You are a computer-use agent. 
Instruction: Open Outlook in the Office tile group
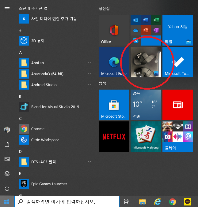coord(135,20)
